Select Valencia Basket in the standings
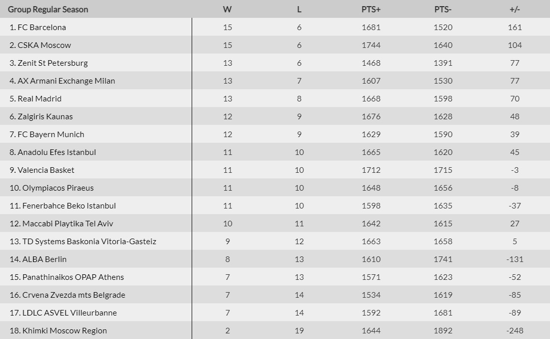The width and height of the screenshot is (550, 339). pyautogui.click(x=46, y=170)
